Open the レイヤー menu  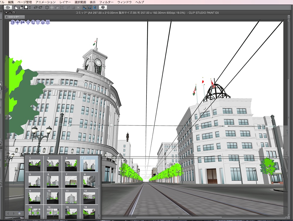65,2
